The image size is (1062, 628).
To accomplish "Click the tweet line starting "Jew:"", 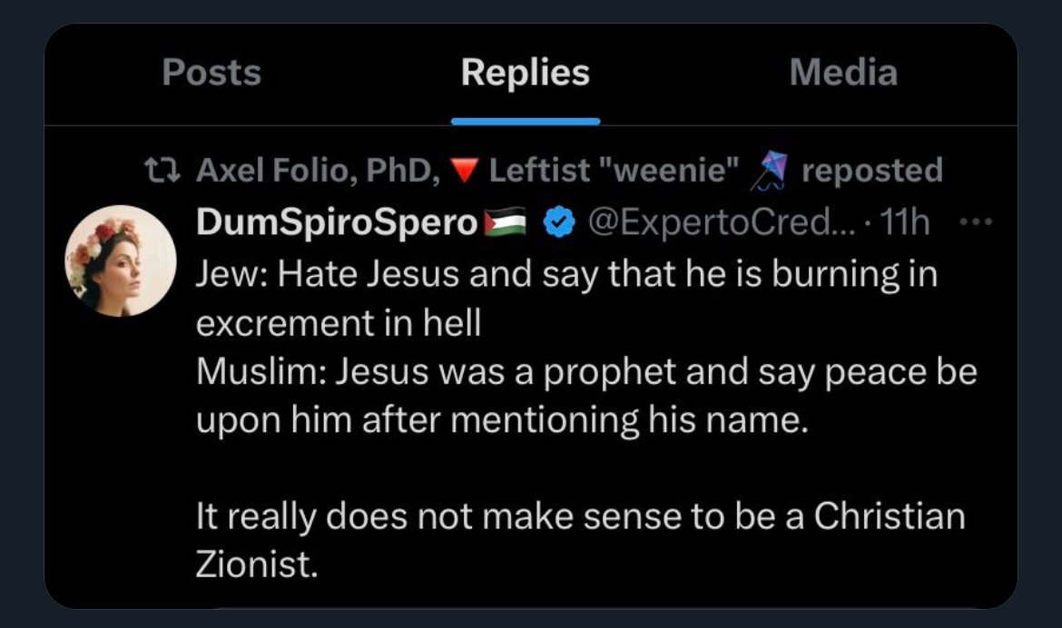I will click(x=565, y=274).
